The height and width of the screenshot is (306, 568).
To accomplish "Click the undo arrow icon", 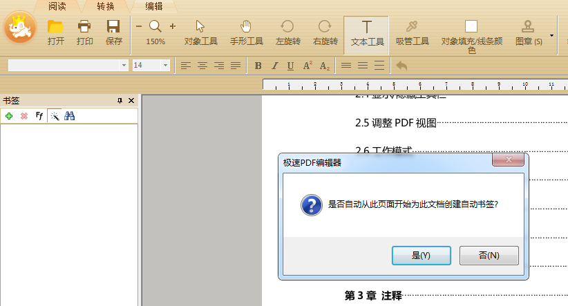I will (401, 66).
